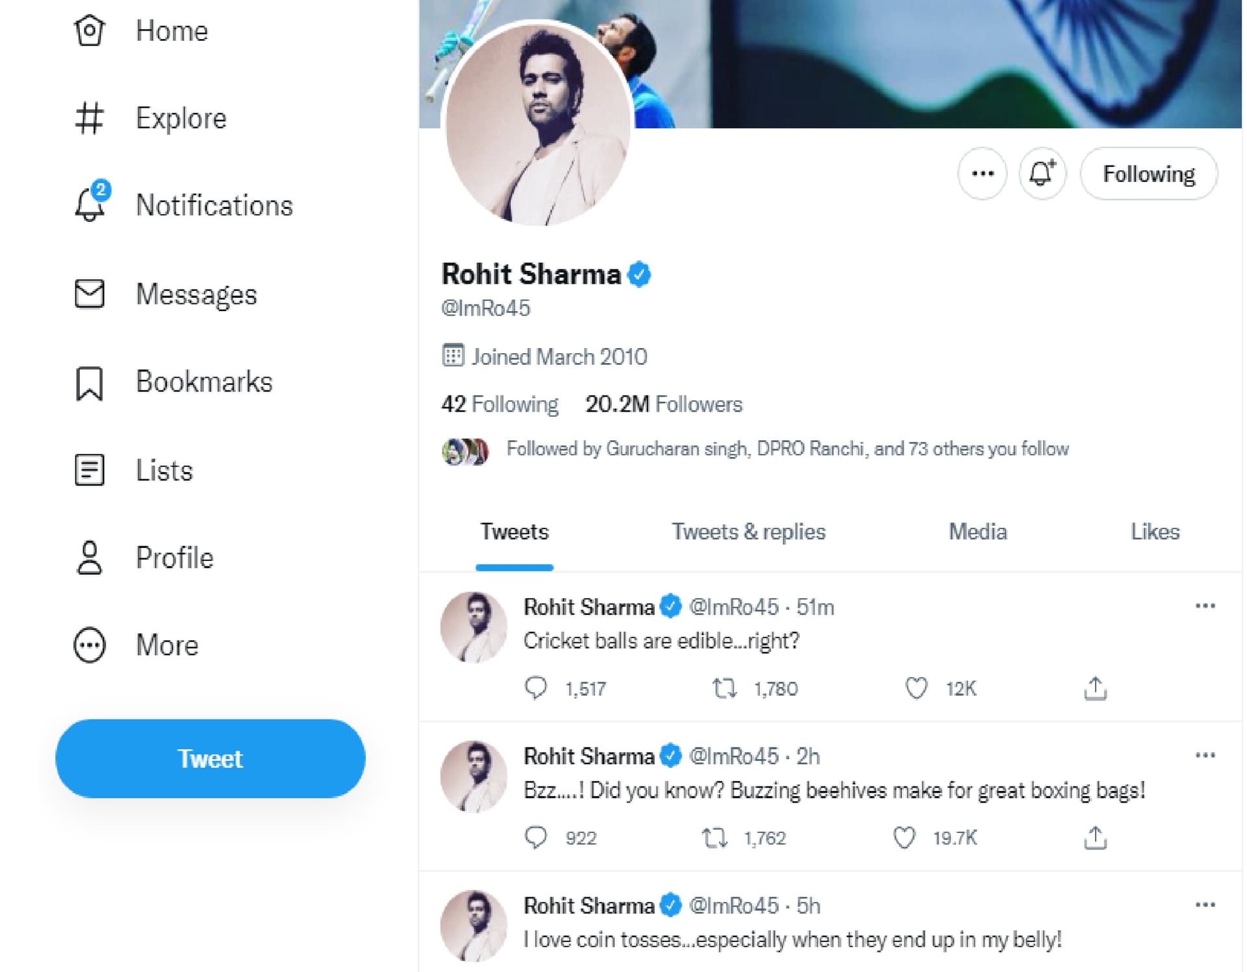Like the cricket balls tweet
The image size is (1247, 972).
click(916, 688)
